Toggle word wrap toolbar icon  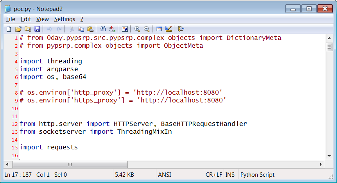(x=125, y=29)
